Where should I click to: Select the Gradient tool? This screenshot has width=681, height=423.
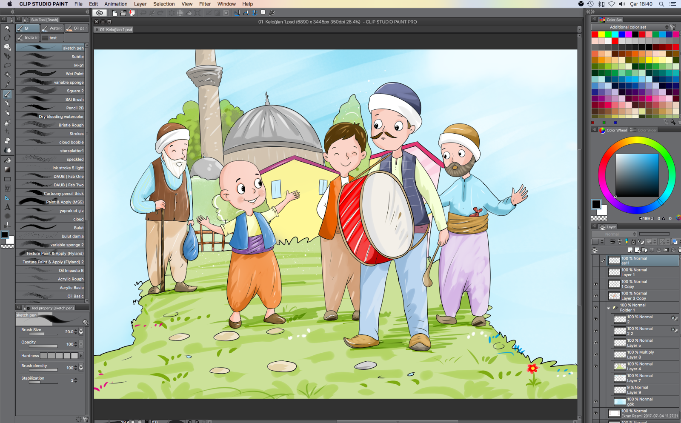pos(7,169)
